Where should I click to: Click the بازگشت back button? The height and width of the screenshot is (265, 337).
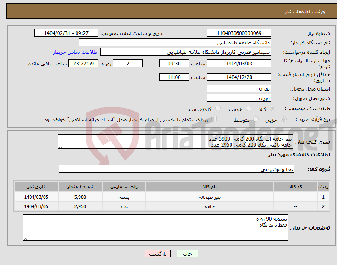158,253
